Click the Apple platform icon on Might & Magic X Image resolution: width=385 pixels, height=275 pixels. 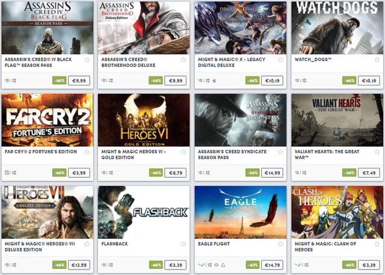coord(214,81)
